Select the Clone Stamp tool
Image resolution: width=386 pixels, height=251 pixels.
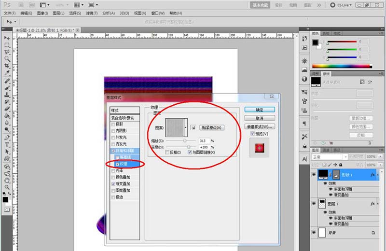[x=7, y=95]
